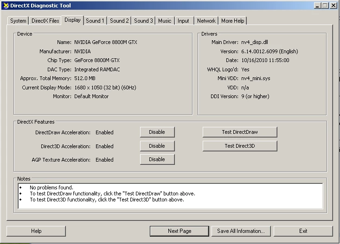Switch to the More Help tab
Screen dimensions: 340x244
click(233, 21)
